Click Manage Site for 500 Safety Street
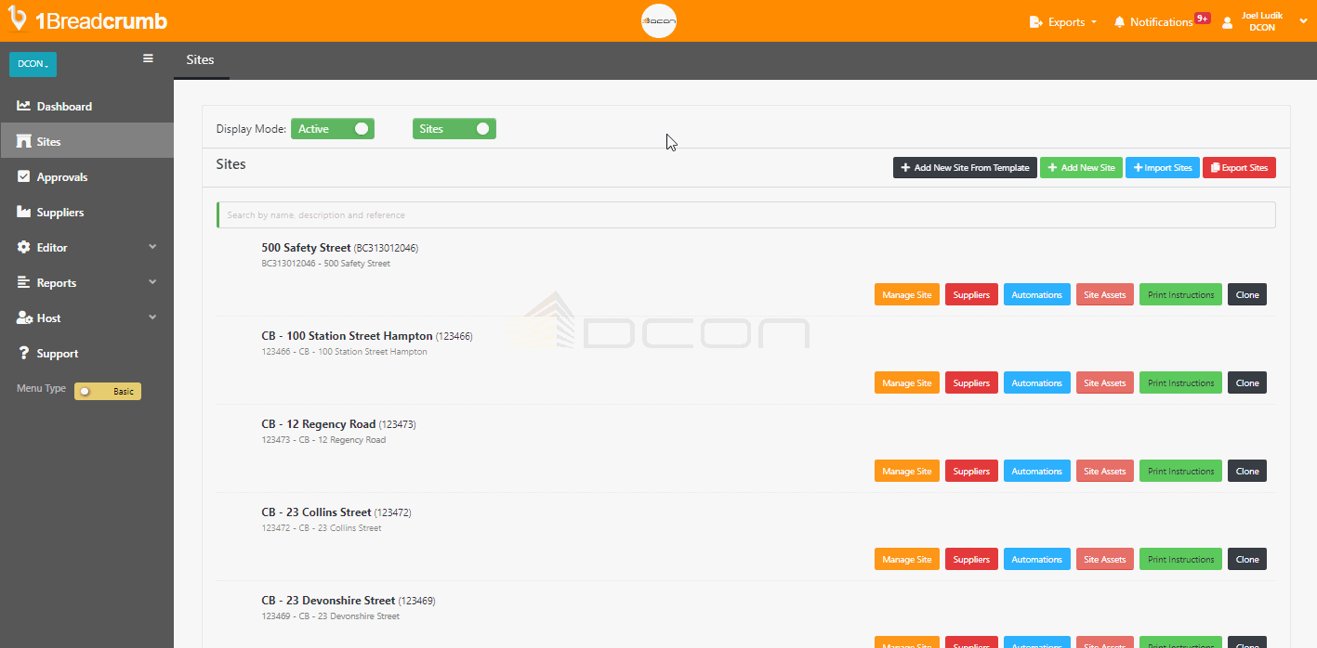 point(906,295)
